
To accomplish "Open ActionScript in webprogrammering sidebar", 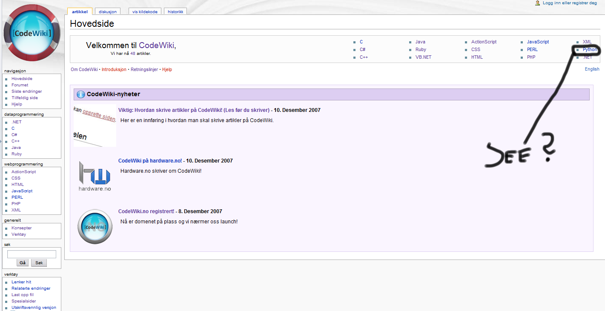I will tap(23, 172).
